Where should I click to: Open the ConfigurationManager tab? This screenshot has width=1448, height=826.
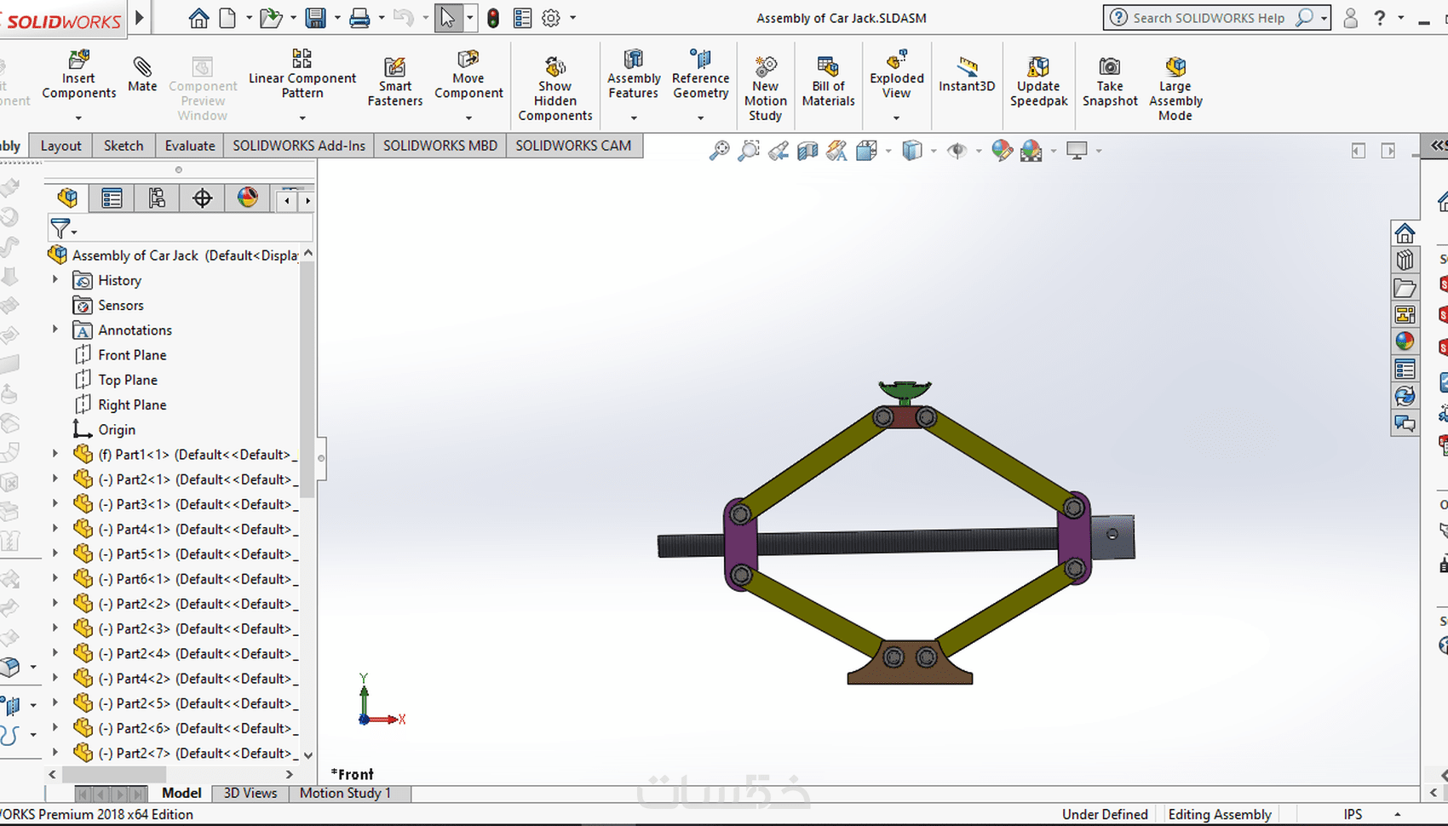pyautogui.click(x=157, y=198)
